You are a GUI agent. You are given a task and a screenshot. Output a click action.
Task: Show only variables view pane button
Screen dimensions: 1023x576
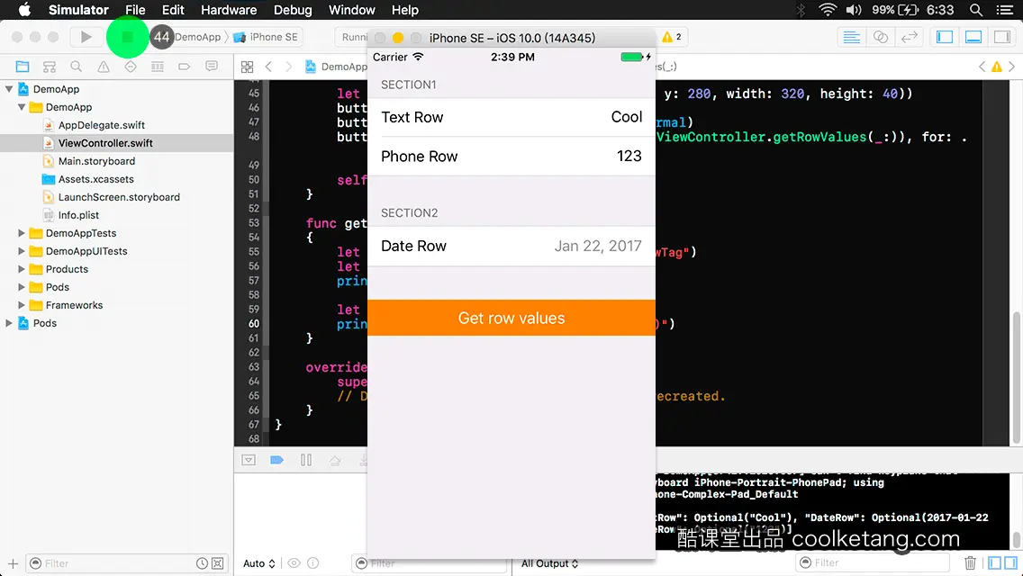[x=995, y=562]
